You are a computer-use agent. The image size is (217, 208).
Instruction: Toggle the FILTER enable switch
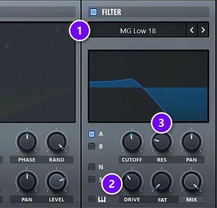point(94,12)
